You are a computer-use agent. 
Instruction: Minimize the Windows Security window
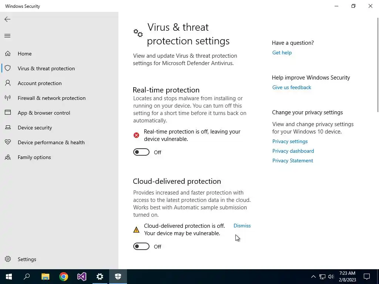[336, 6]
